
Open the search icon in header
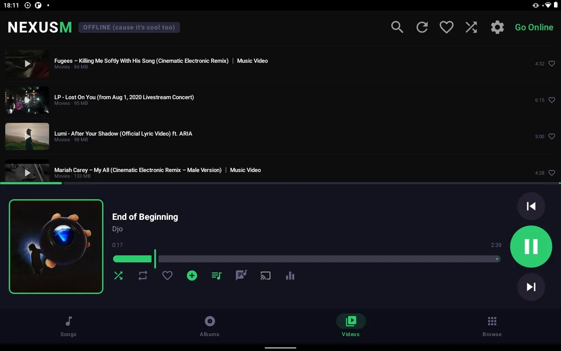(397, 27)
